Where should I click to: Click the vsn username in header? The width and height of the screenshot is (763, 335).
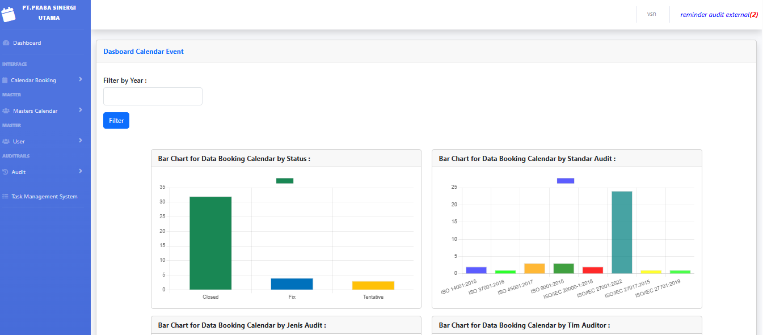(652, 14)
